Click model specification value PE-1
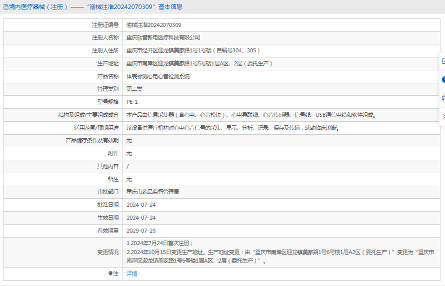This screenshot has width=445, height=286. 132,102
